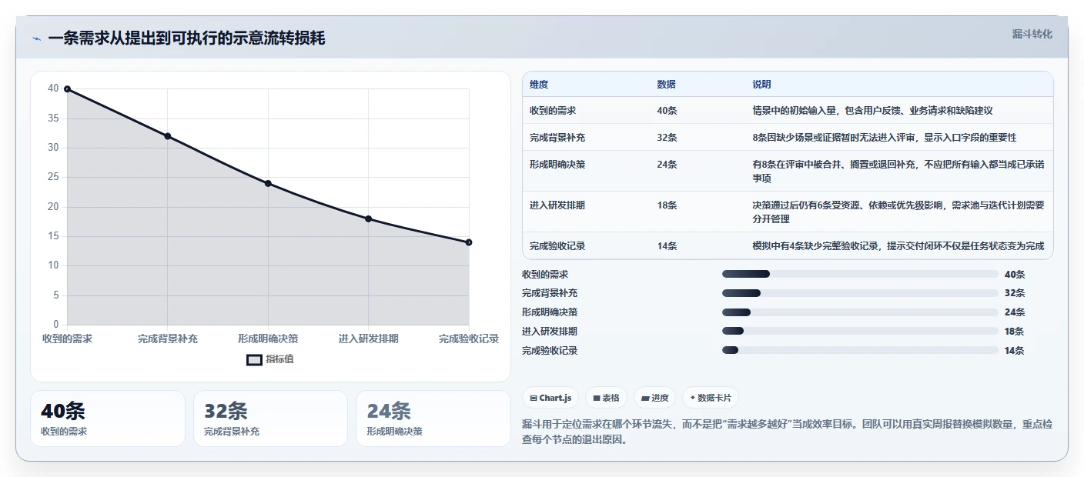
Task: Click the chart data point at value 32
Action: [168, 136]
